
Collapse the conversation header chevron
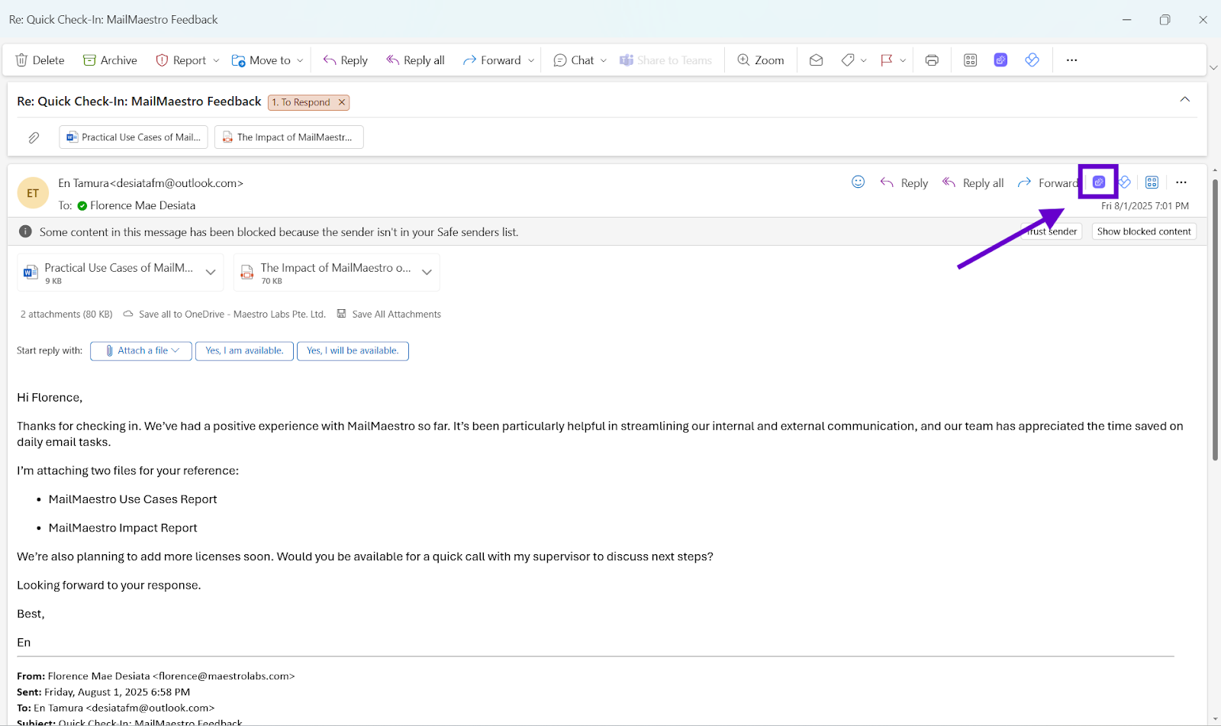tap(1185, 99)
